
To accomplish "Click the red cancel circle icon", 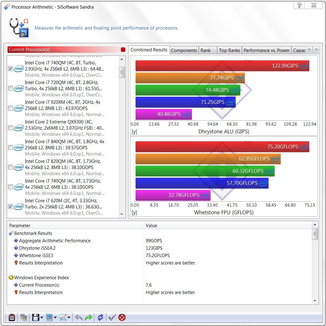I will pyautogui.click(x=122, y=317).
